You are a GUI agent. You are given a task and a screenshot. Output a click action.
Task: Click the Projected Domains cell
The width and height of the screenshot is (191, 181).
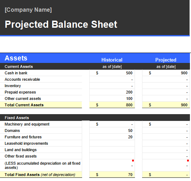tap(166, 131)
